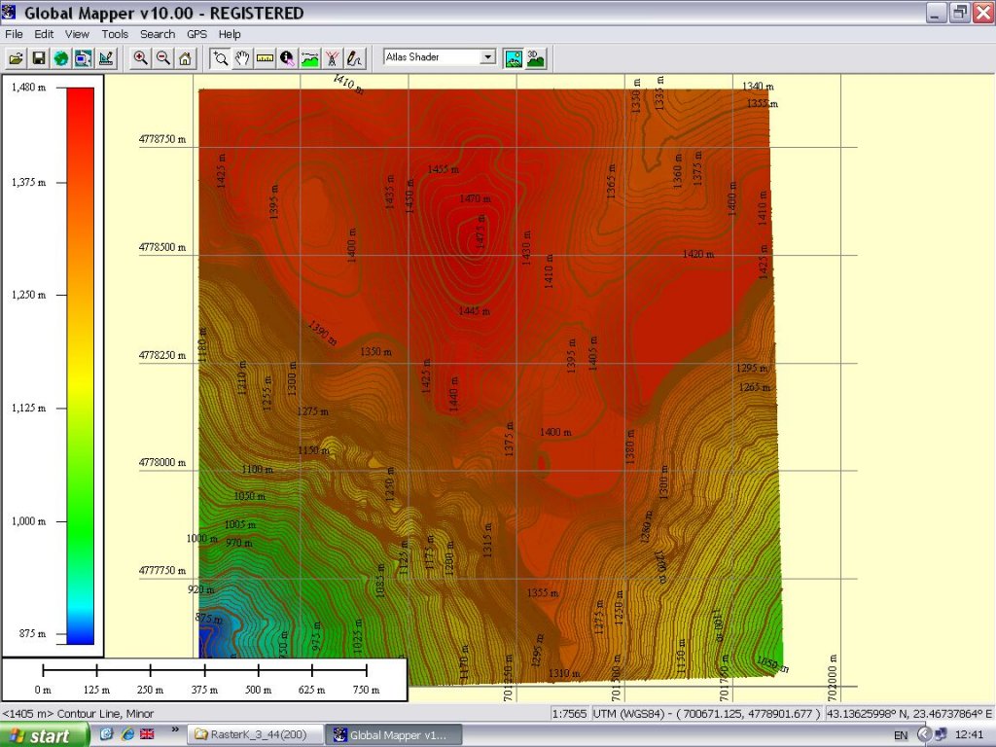The width and height of the screenshot is (996, 747).
Task: Select the Measure ruler tool
Action: tap(265, 57)
